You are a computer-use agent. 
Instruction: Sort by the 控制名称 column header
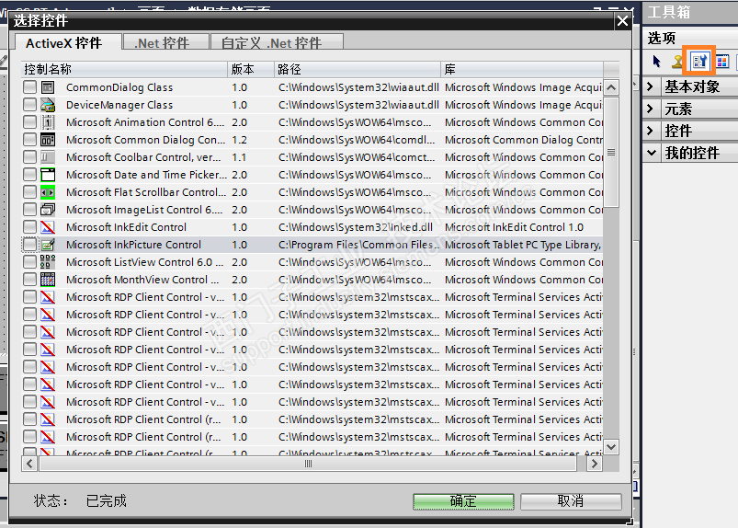coord(124,69)
